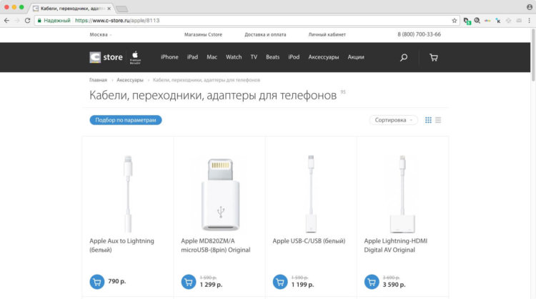Click the Lightning-HDMI adapter product image
Image resolution: width=536 pixels, height=299 pixels.
click(x=402, y=194)
